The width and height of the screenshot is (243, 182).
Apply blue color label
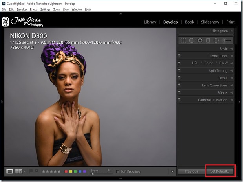[80, 171]
